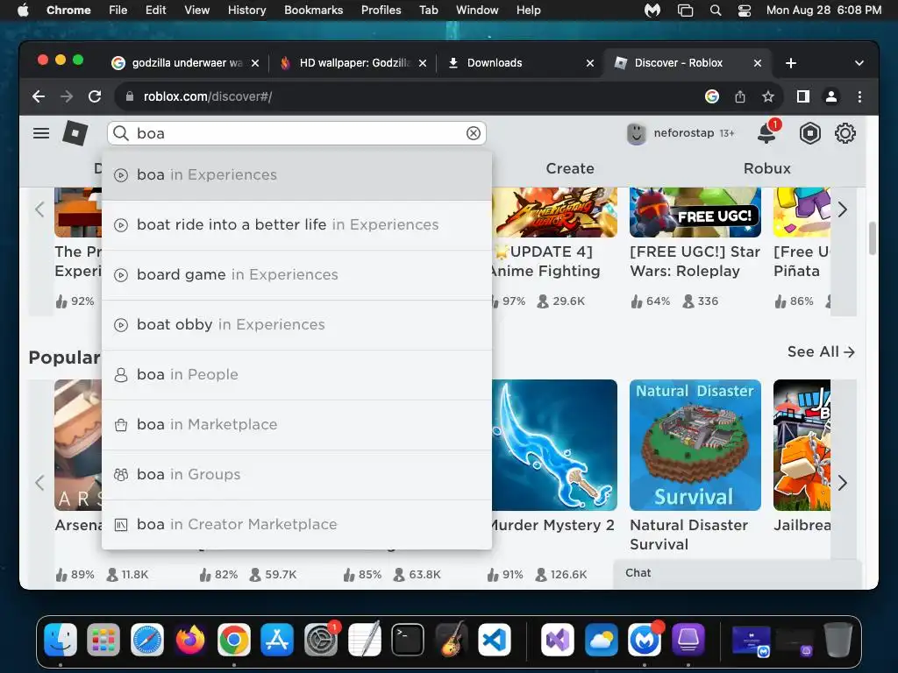Screen dimensions: 898x673
Task: Show next games in top carousel
Action: point(843,209)
